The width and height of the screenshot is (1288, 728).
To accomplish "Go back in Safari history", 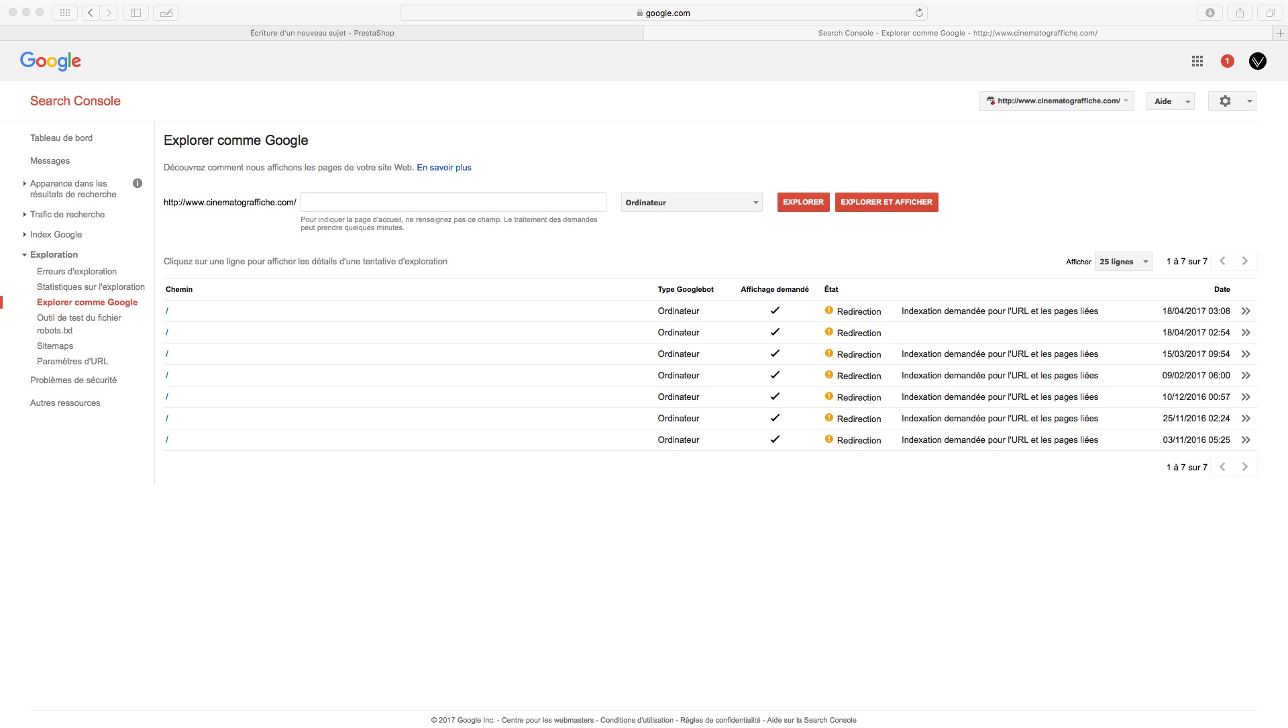I will click(x=91, y=13).
